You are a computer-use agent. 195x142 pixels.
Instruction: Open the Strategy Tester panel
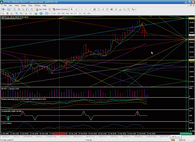[32, 9]
